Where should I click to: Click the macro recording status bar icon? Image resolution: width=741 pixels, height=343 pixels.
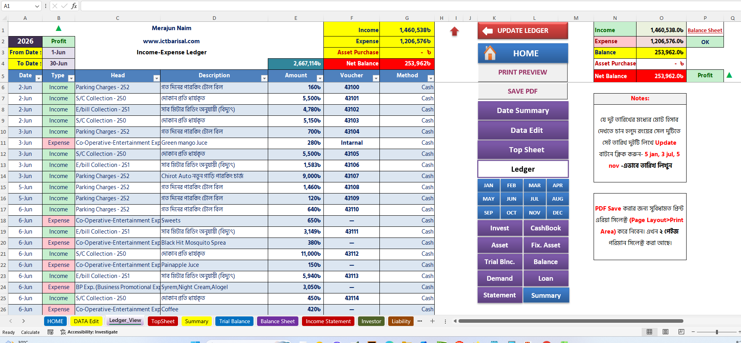(50, 332)
